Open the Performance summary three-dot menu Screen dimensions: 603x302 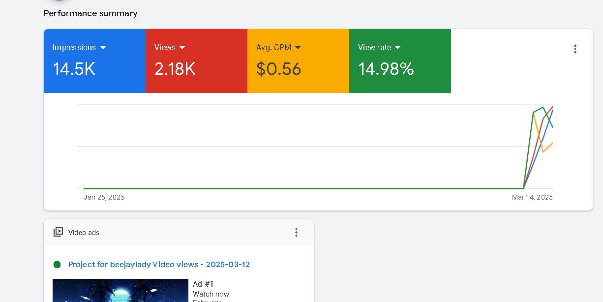pyautogui.click(x=575, y=49)
